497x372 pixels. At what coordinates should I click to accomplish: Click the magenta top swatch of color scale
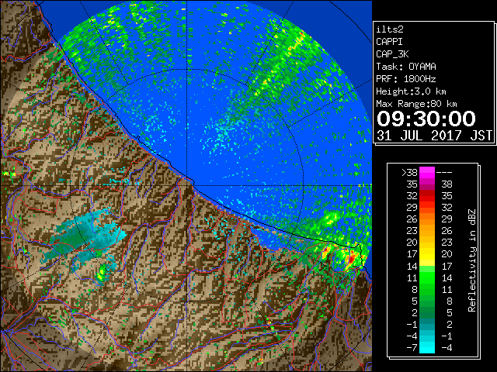[x=427, y=173]
